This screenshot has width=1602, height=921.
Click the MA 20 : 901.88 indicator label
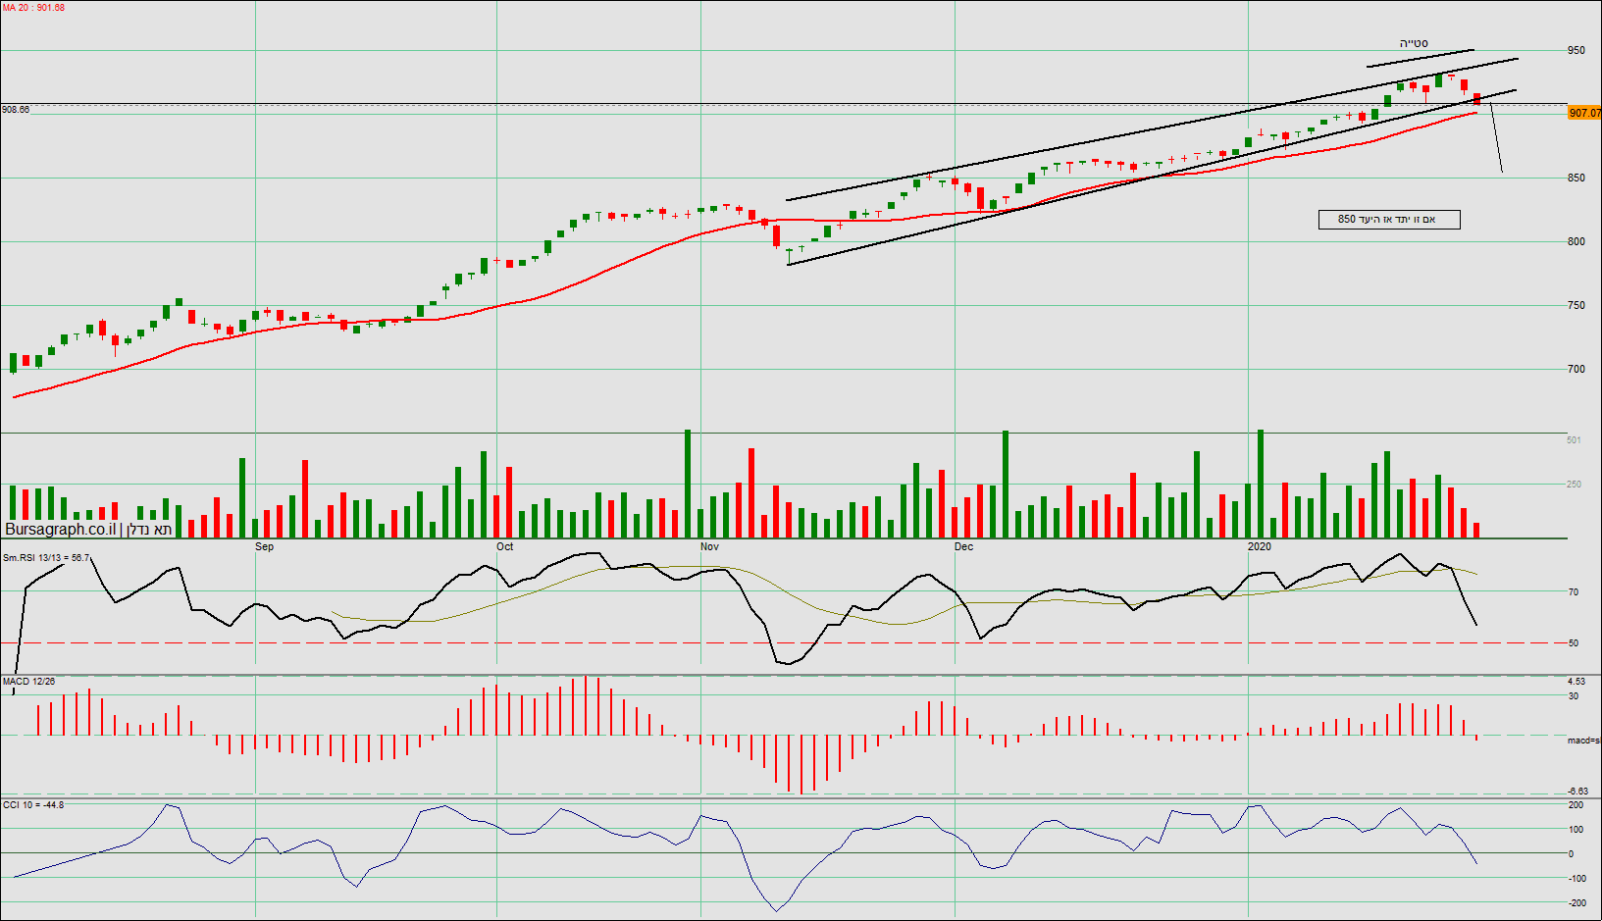coord(33,8)
